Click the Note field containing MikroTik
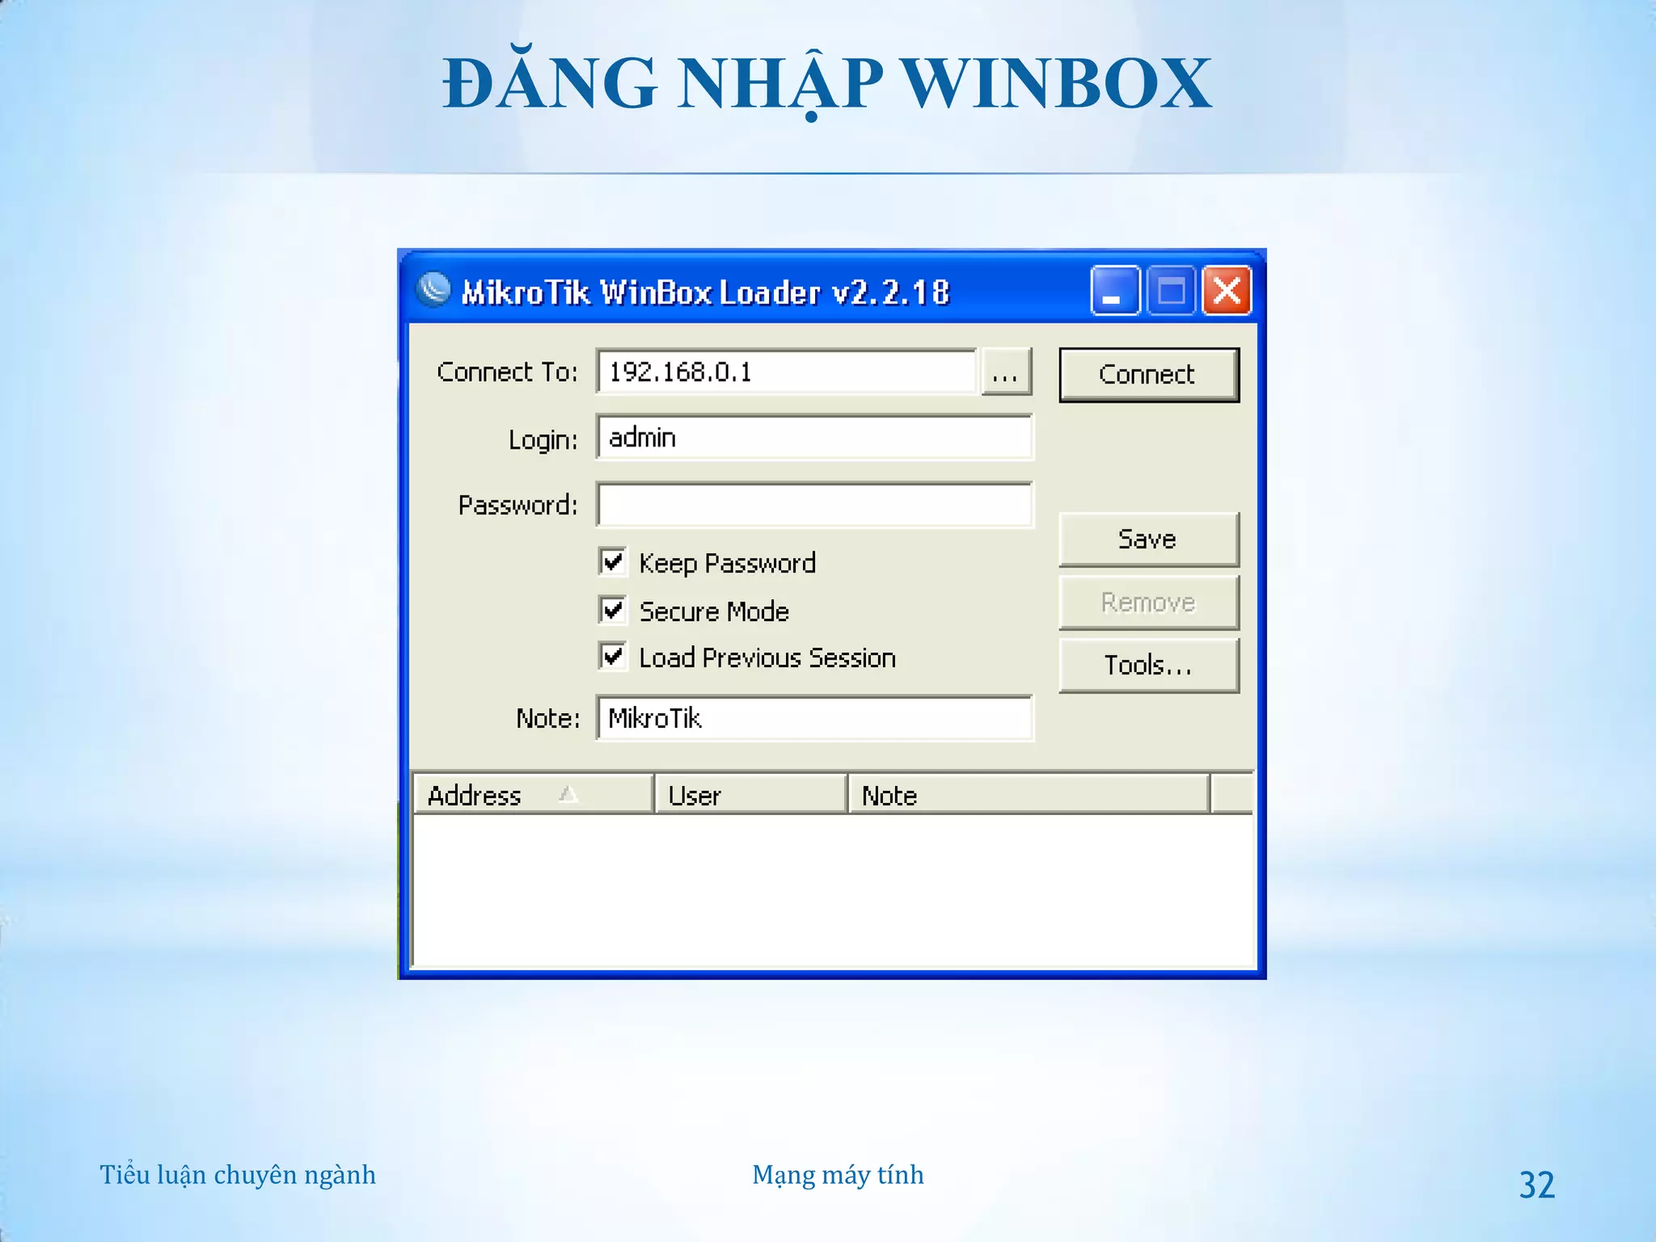 click(x=814, y=718)
